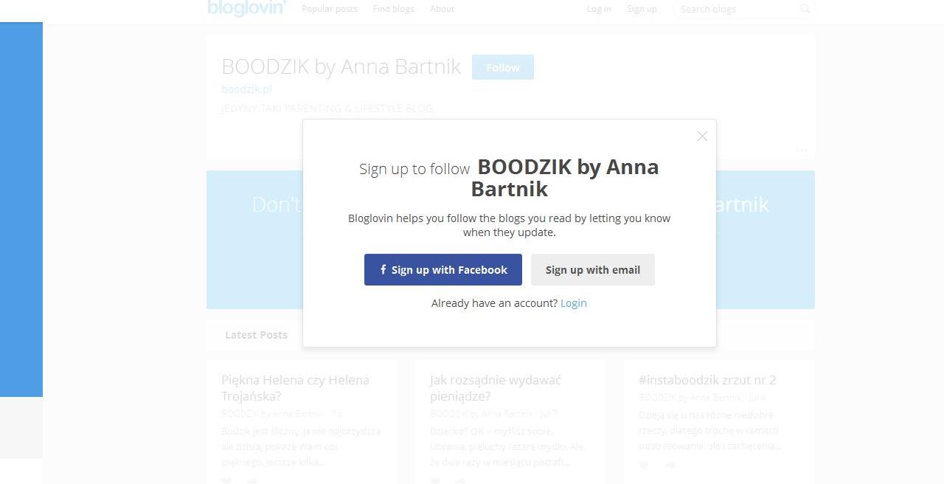Open the three-dot more options menu
Viewport: 944px width, 484px height.
802,151
